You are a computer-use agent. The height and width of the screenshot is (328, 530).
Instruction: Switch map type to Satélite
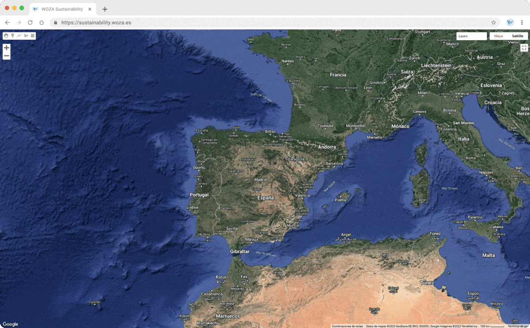tap(517, 36)
